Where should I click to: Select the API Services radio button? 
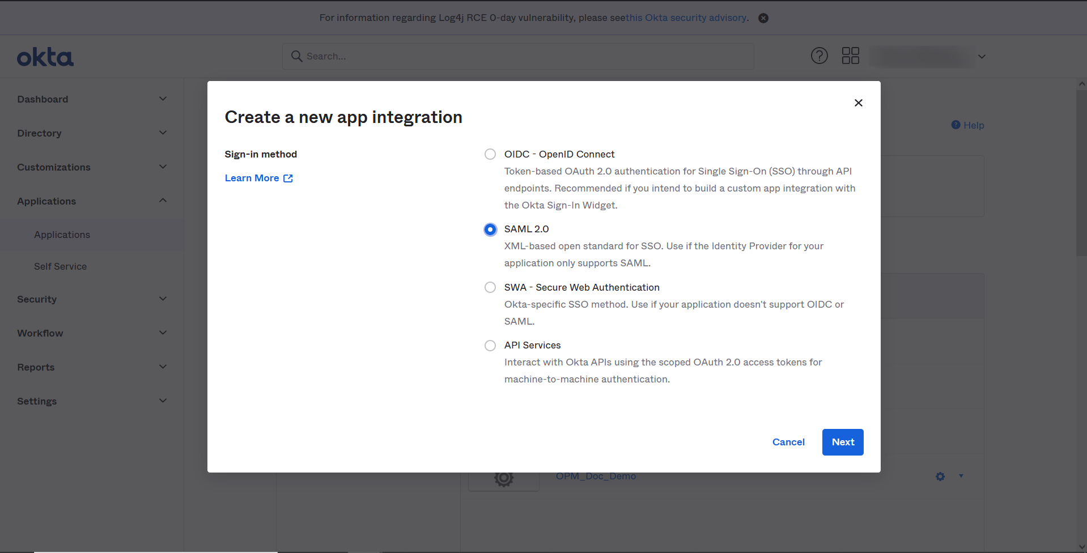(490, 345)
